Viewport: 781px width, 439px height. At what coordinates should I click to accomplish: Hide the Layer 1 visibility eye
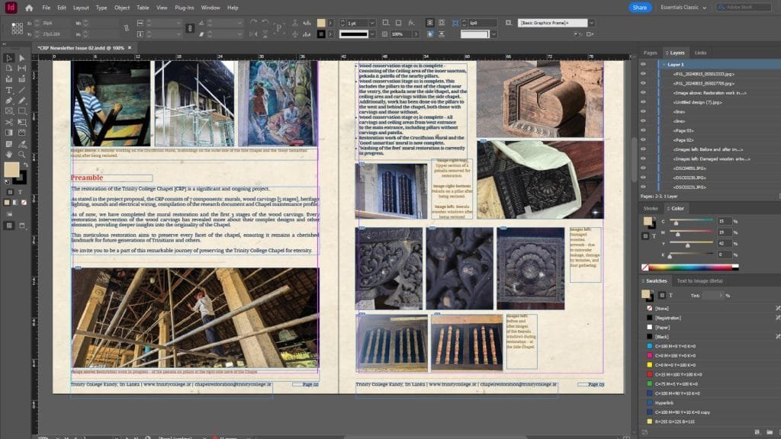[643, 65]
